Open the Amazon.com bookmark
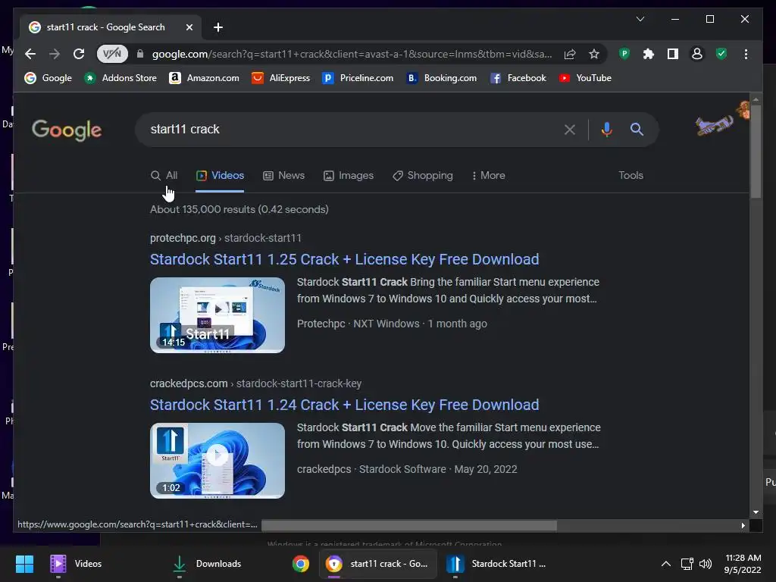The width and height of the screenshot is (776, 582). click(204, 78)
